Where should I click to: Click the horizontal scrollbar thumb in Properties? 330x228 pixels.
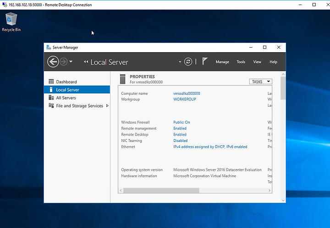(161, 190)
